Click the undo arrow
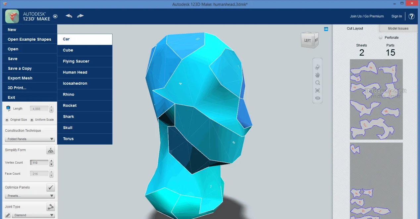The width and height of the screenshot is (420, 219). pyautogui.click(x=69, y=16)
